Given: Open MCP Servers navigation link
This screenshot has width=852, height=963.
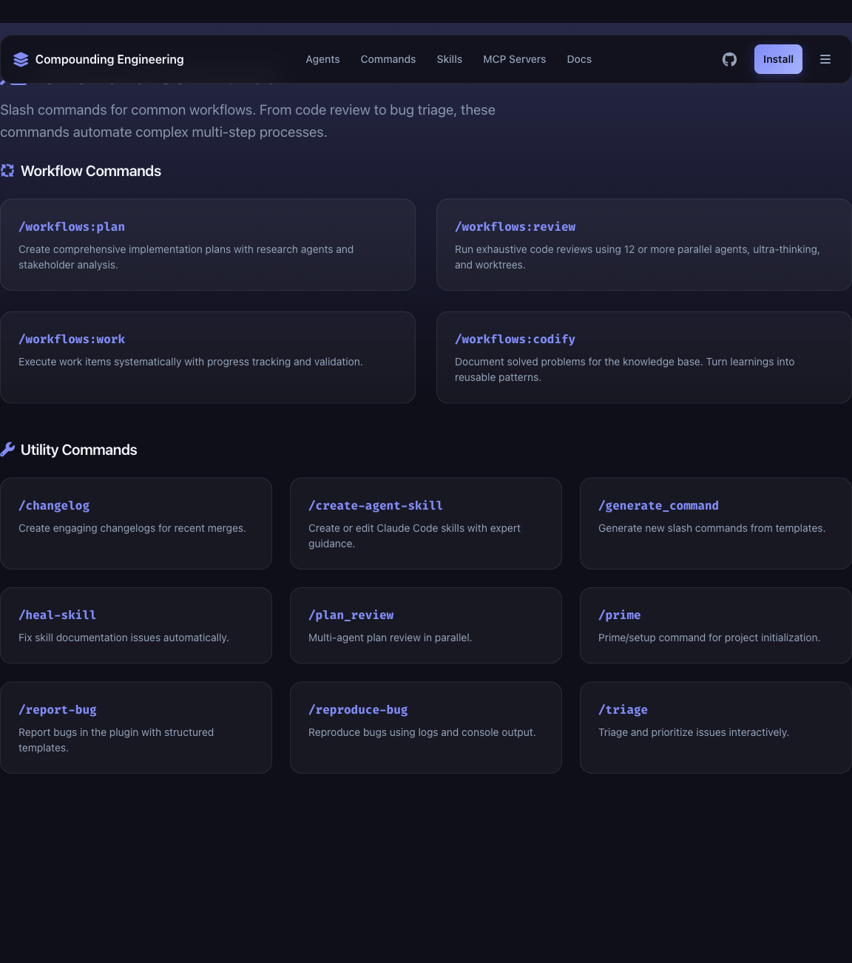Looking at the screenshot, I should pyautogui.click(x=514, y=59).
